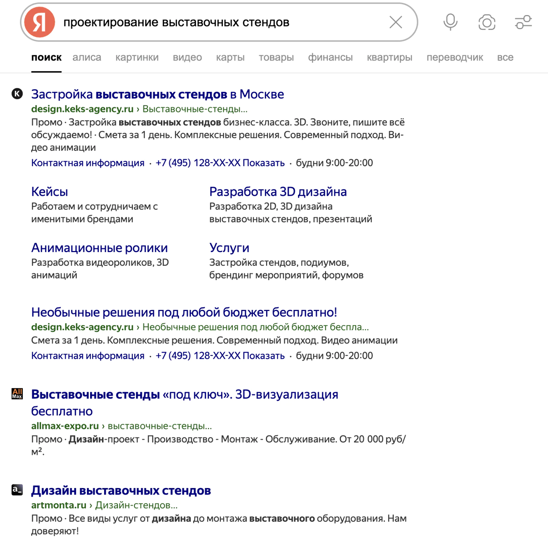This screenshot has height=548, width=548.
Task: Click text будни 9:00-20:00 under first result
Action: coord(334,163)
